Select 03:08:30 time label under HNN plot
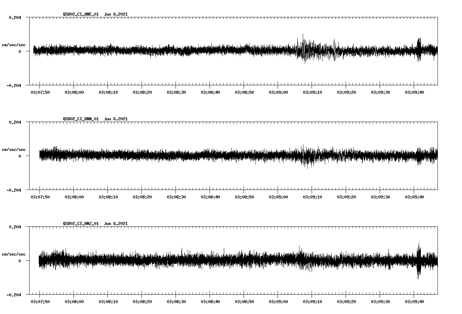The width and height of the screenshot is (462, 314). click(176, 197)
